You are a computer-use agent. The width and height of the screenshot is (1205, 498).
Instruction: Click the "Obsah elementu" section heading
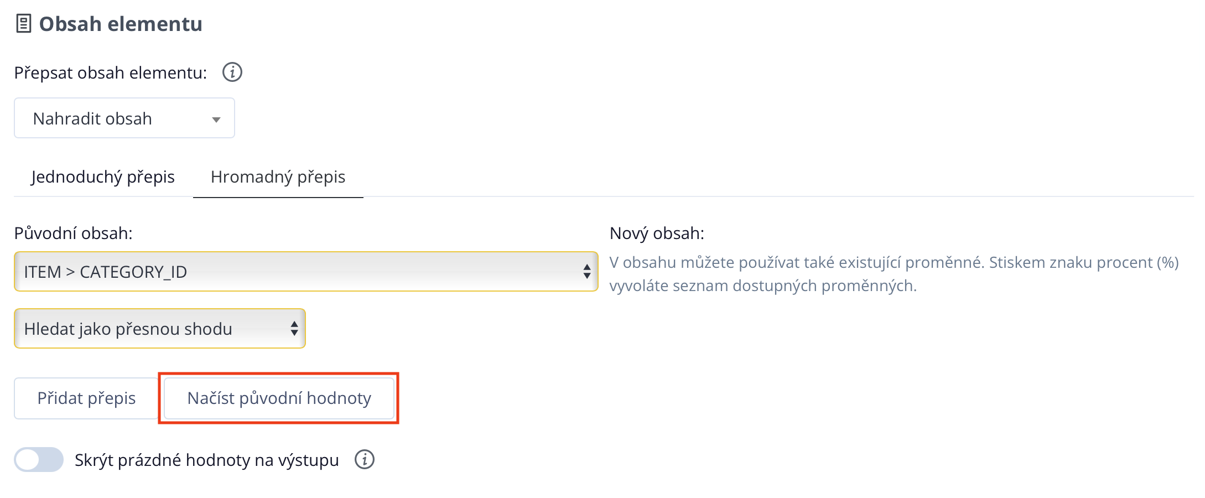(x=121, y=24)
